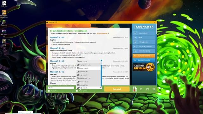The height and width of the screenshot is (114, 203).
Task: Click the Reinstall button
Action: click(x=117, y=89)
